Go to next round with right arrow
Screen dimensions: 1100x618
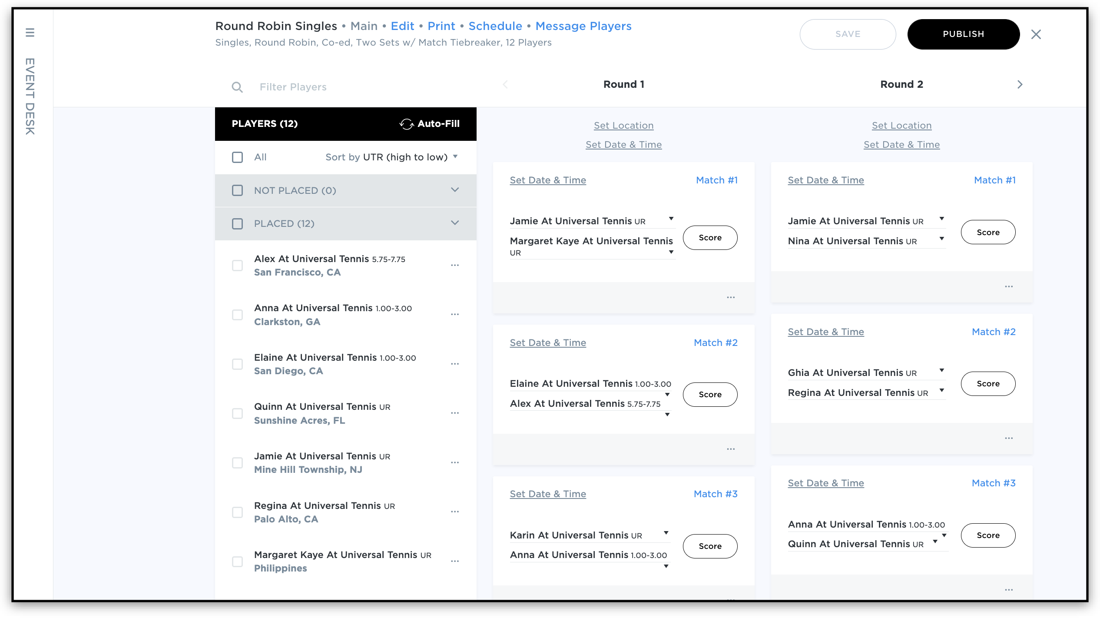[1020, 84]
